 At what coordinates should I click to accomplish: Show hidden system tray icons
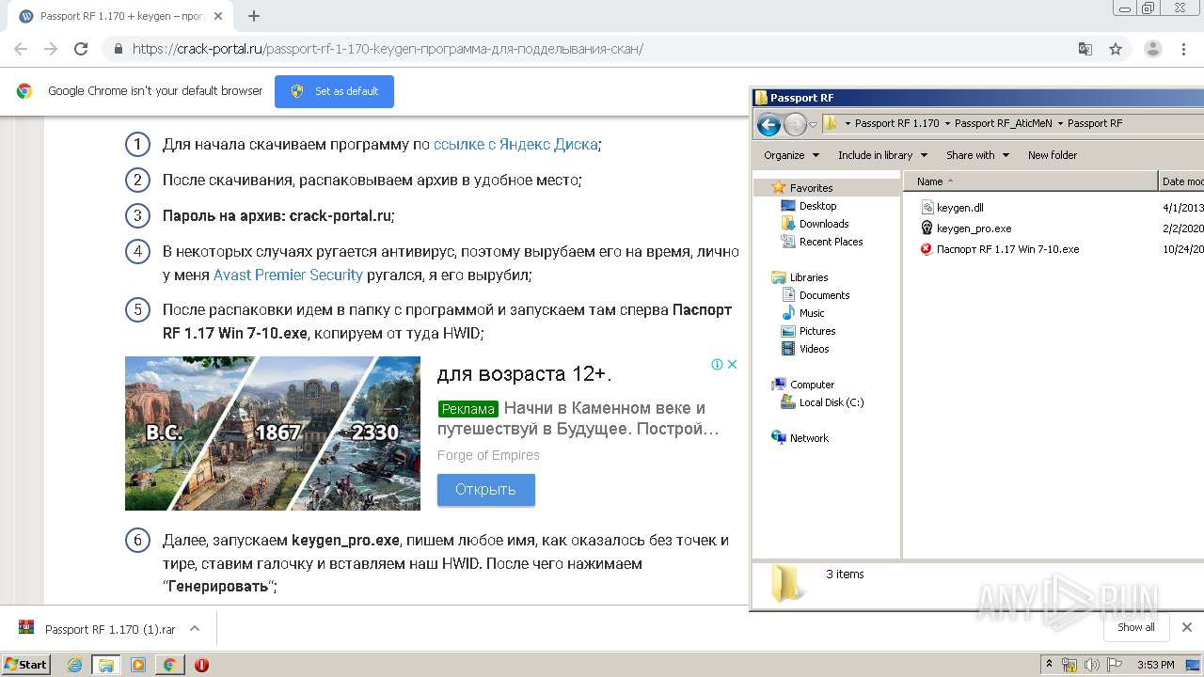point(1050,665)
